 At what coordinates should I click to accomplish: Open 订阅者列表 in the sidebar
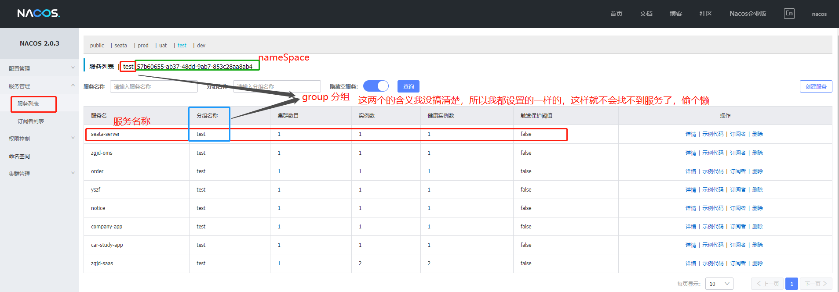click(31, 121)
